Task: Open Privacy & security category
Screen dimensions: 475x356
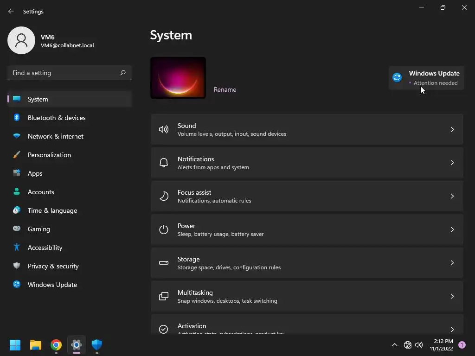Action: tap(70, 266)
